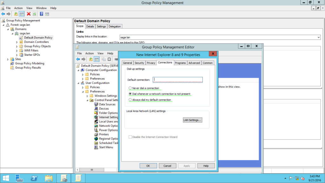The width and height of the screenshot is (325, 183).
Task: Open Help via the blue question-mark icon
Action: 42,14
